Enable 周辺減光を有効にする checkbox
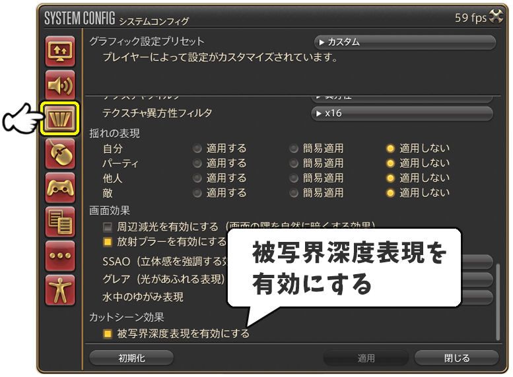This screenshot has height=377, width=513. pos(108,227)
